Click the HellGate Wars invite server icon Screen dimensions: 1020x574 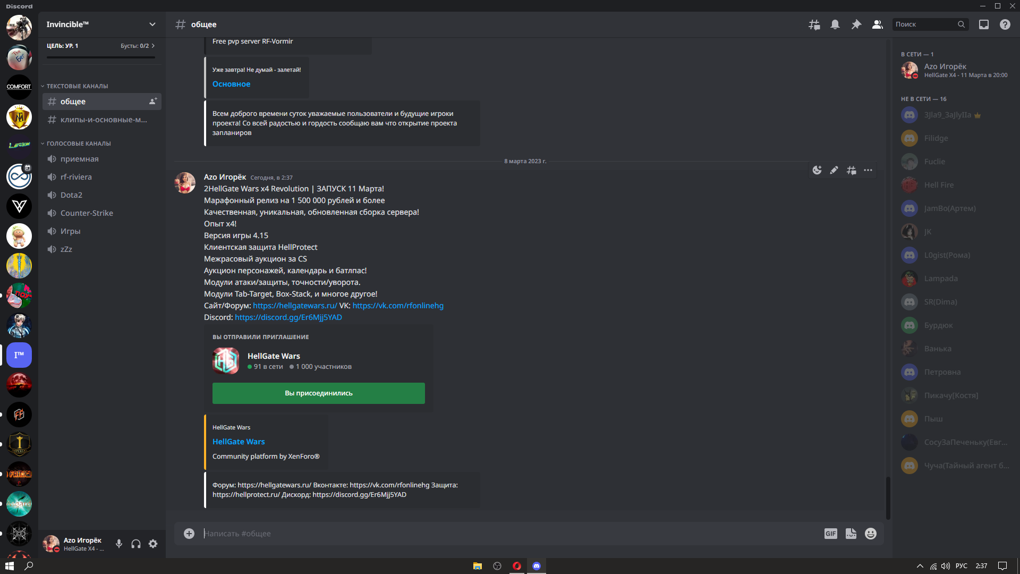tap(226, 361)
